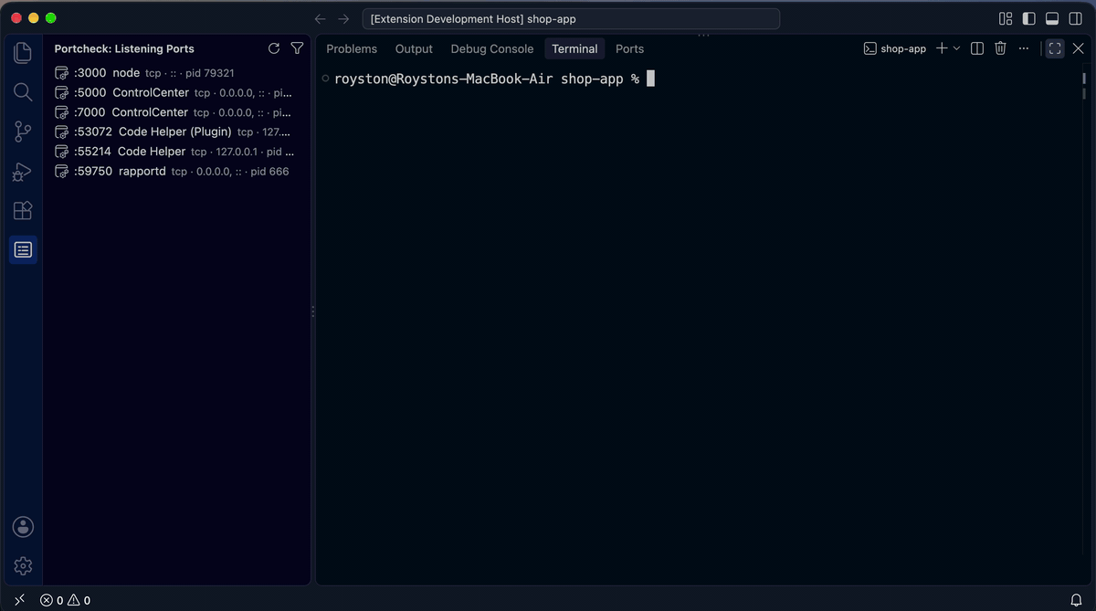Click the port icon beside :3000 node
Viewport: 1096px width, 611px height.
click(62, 73)
